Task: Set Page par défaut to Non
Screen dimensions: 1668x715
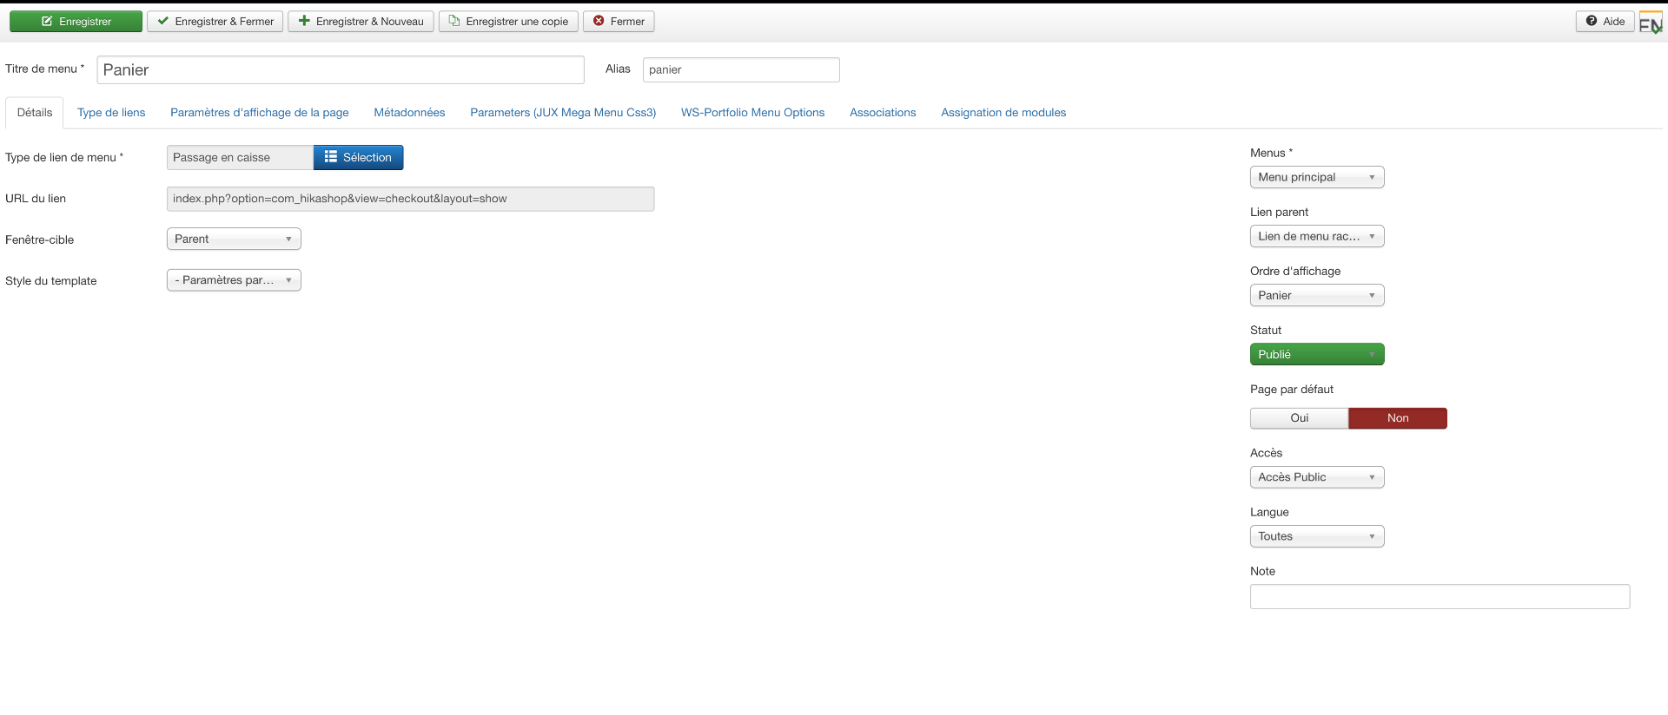Action: (x=1398, y=418)
